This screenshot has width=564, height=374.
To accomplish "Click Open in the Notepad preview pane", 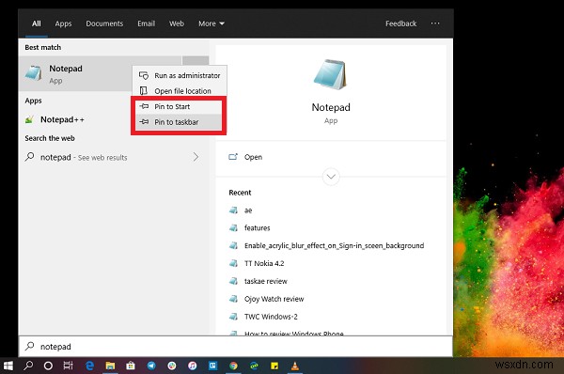I will click(x=253, y=157).
